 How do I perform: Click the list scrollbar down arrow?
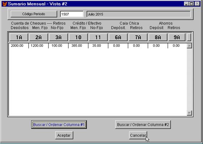[189, 113]
